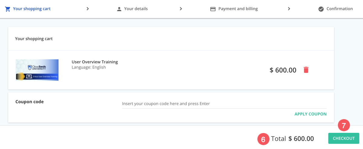Click the red number 6 badge

pyautogui.click(x=263, y=139)
